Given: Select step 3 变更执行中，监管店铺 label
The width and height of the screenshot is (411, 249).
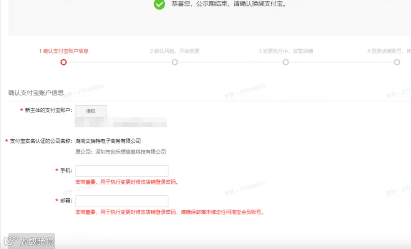Looking at the screenshot, I should 286,51.
